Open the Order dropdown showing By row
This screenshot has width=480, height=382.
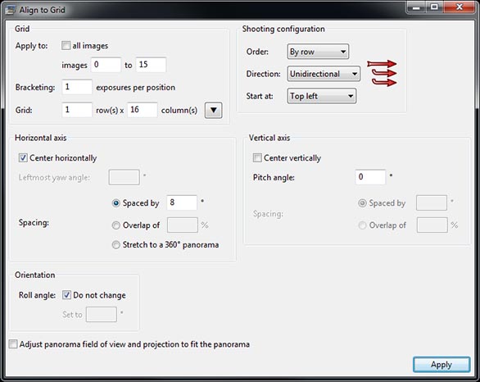[x=318, y=52]
